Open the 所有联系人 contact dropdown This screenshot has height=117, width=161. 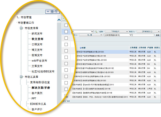pos(148,32)
